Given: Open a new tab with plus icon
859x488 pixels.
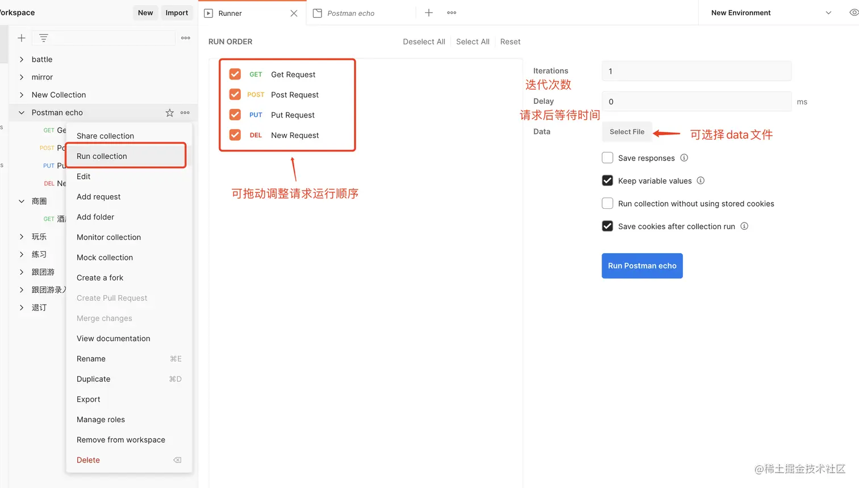Looking at the screenshot, I should click(x=429, y=12).
